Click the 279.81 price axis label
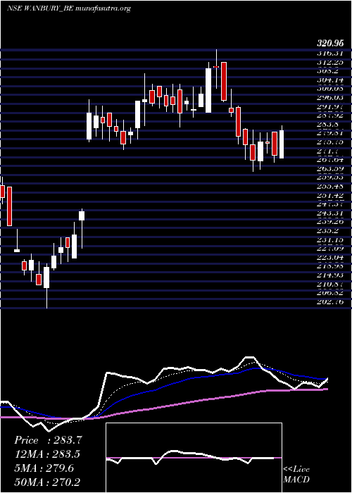The height and width of the screenshot is (493, 352). [329, 133]
